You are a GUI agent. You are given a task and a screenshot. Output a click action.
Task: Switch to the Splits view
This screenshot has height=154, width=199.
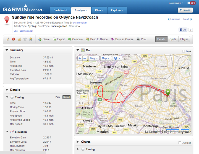click(173, 39)
